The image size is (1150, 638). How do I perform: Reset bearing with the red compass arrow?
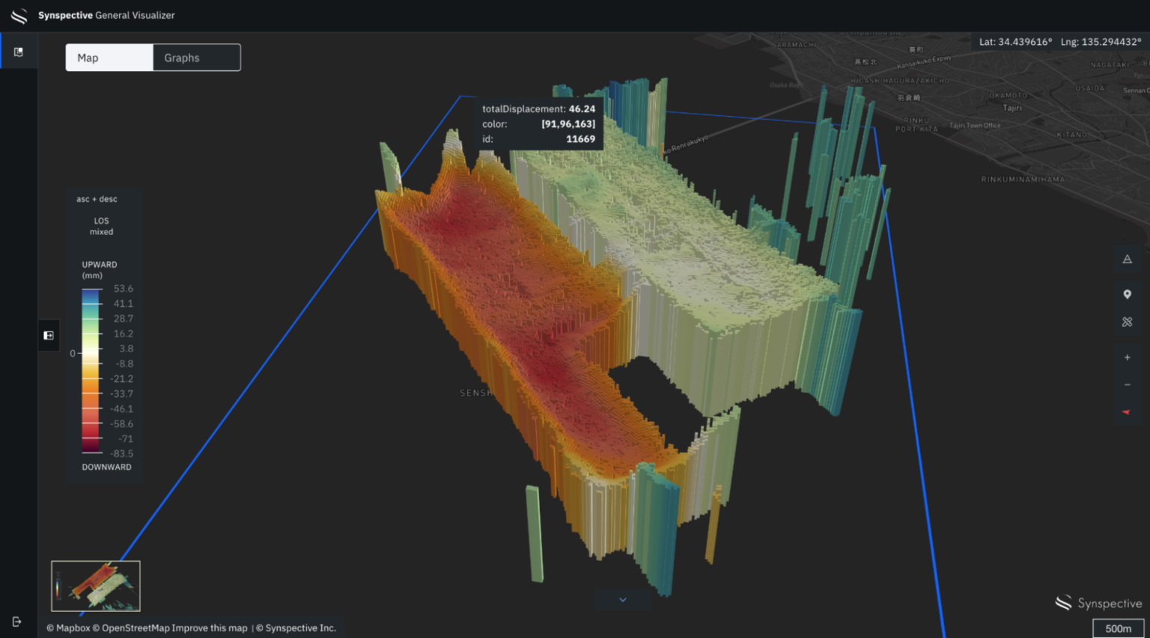[x=1126, y=412]
